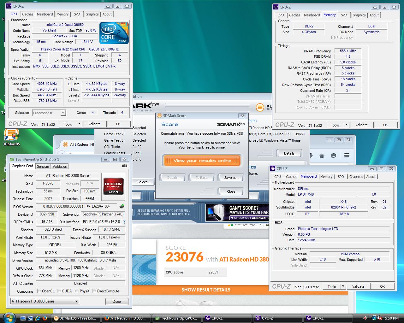
Task: Click the DRAM Frequency 556.4 MHz value
Action: pyautogui.click(x=348, y=51)
